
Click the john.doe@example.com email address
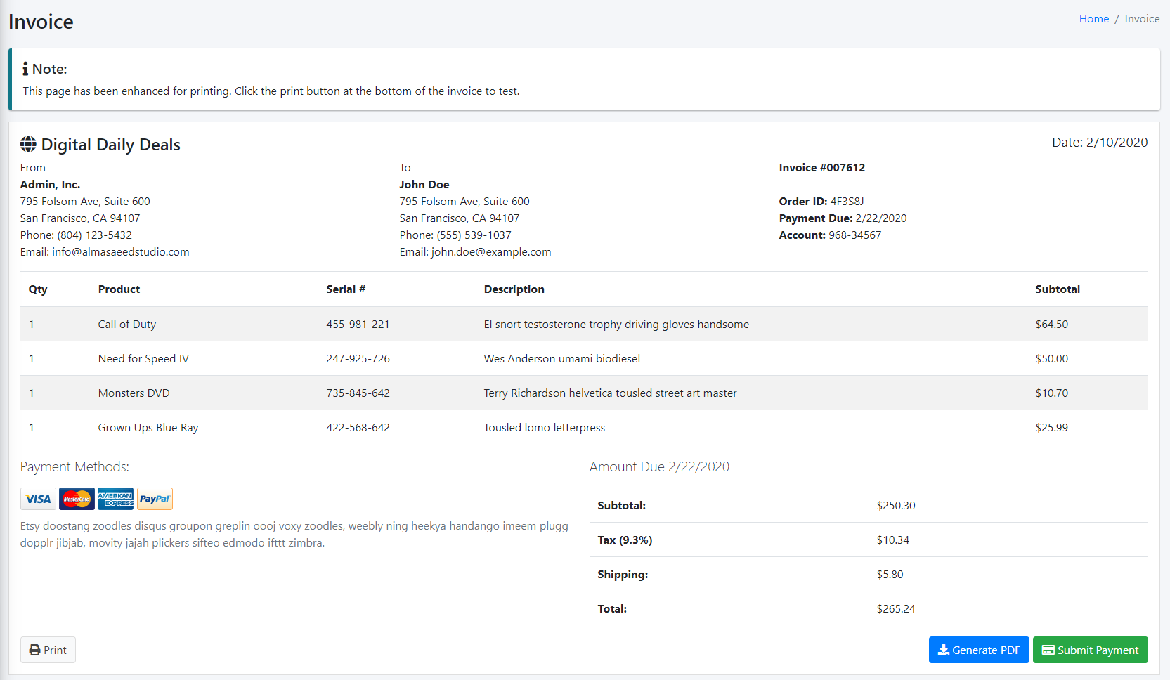point(490,252)
